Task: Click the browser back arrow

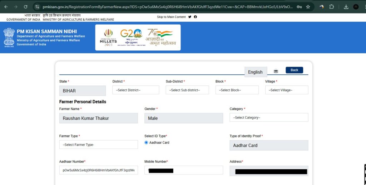Action: click(6, 7)
